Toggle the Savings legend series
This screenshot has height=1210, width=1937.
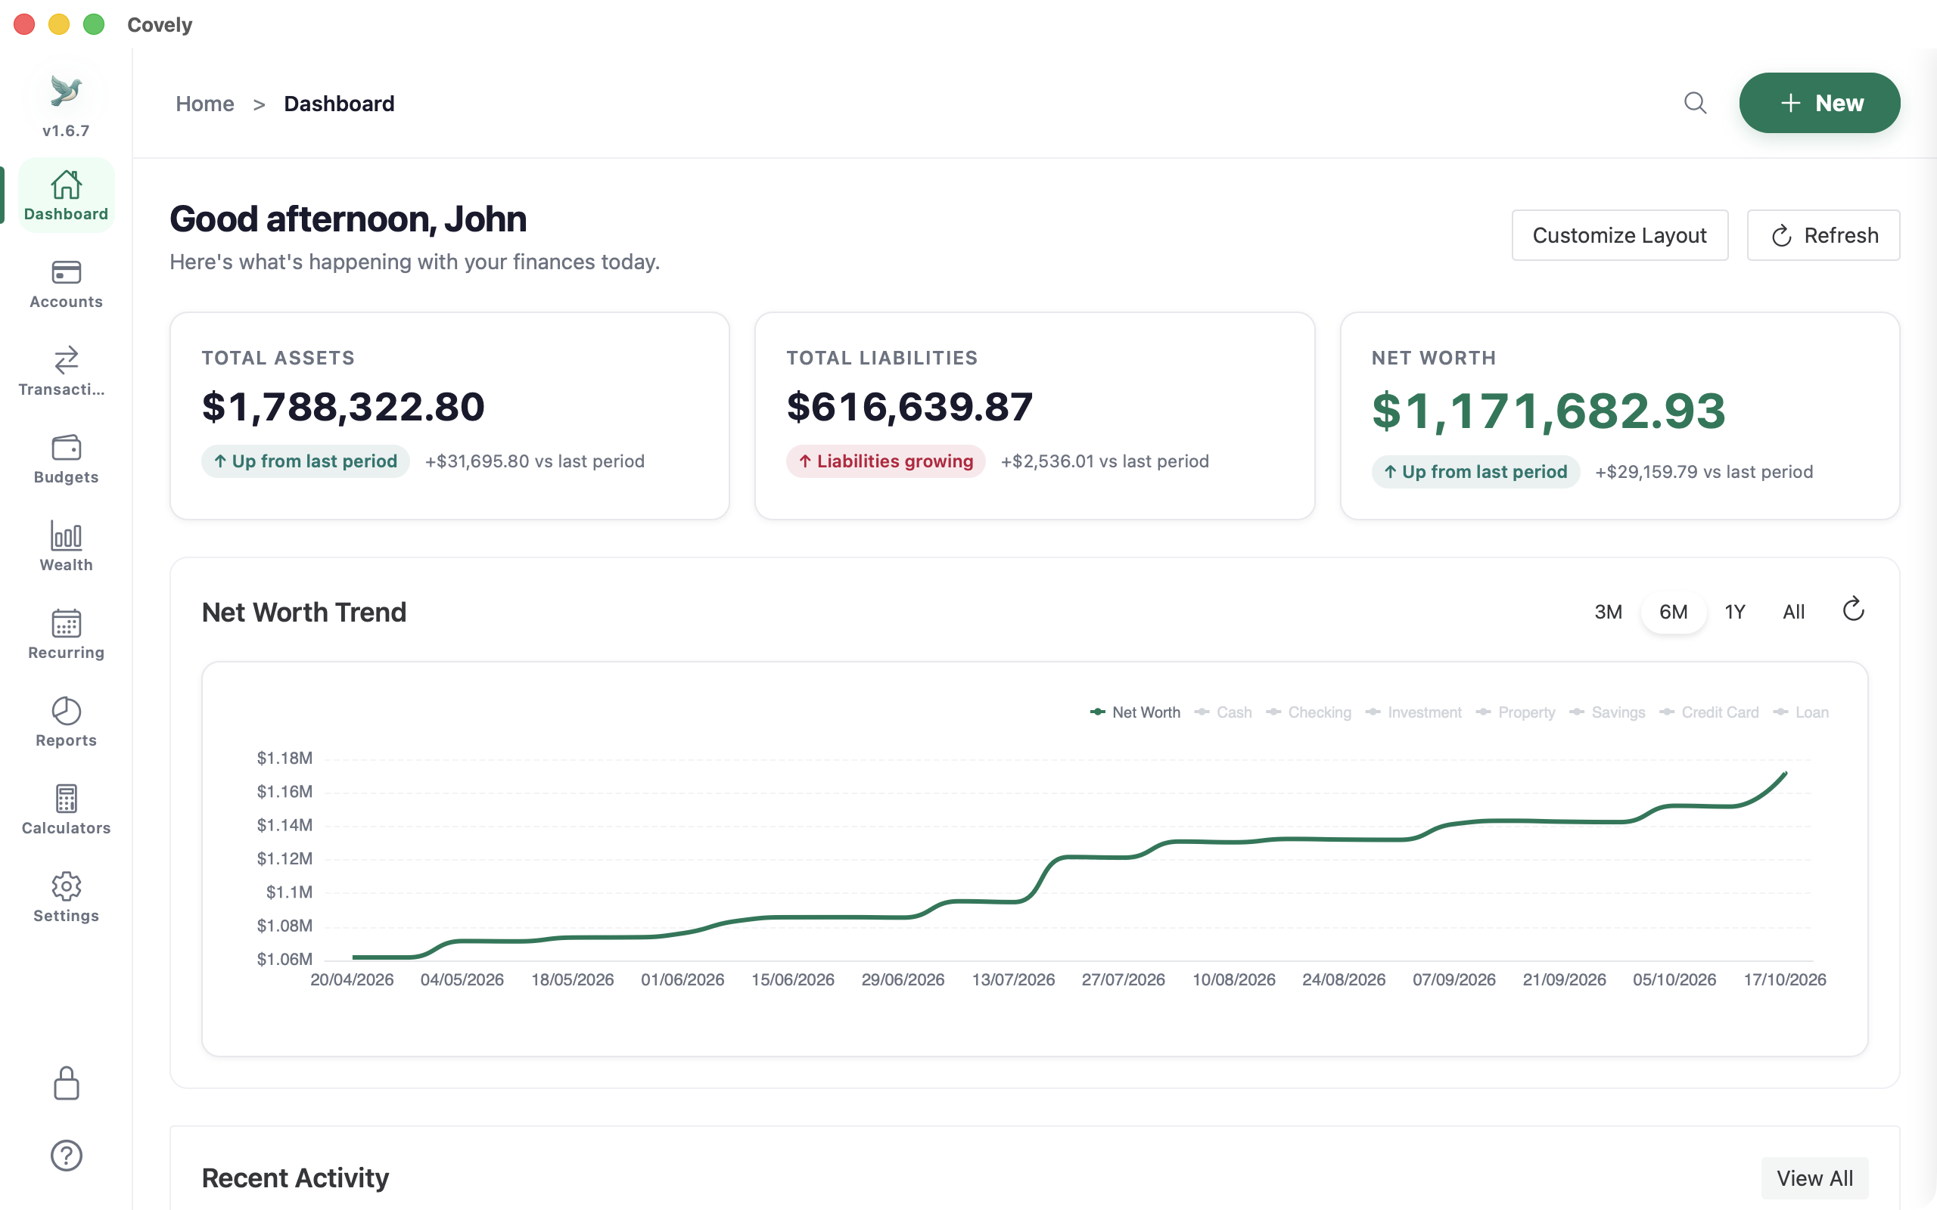click(1607, 712)
